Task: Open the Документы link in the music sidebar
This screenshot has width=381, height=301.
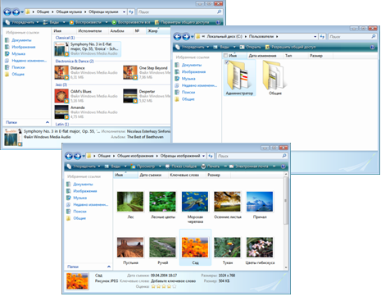Action: click(x=21, y=40)
